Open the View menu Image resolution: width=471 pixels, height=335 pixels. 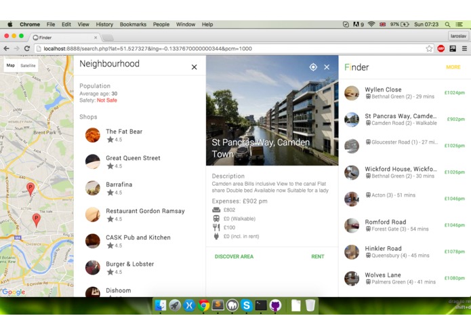[x=83, y=24]
